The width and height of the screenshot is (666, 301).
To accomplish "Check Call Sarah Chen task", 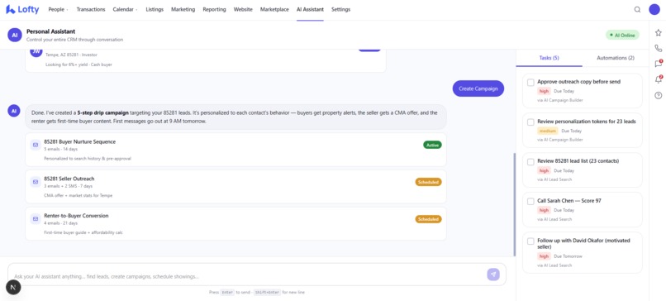I will pos(530,202).
